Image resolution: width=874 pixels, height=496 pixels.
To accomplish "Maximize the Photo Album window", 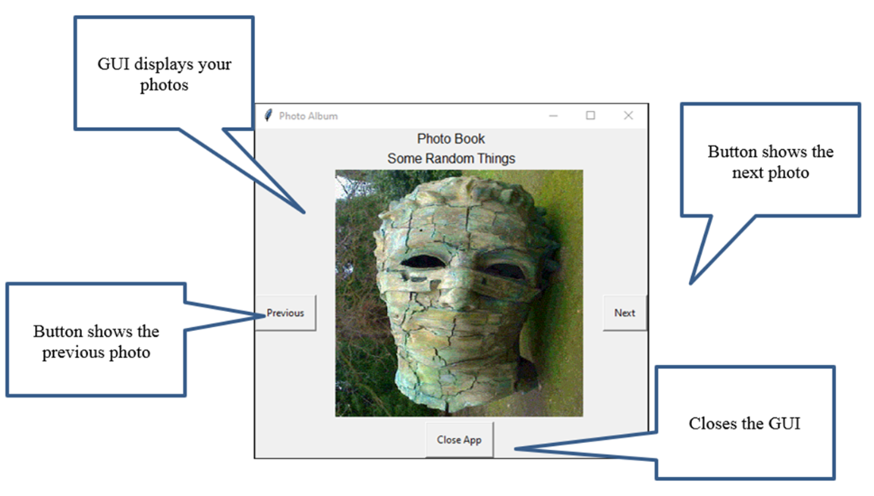I will [590, 115].
